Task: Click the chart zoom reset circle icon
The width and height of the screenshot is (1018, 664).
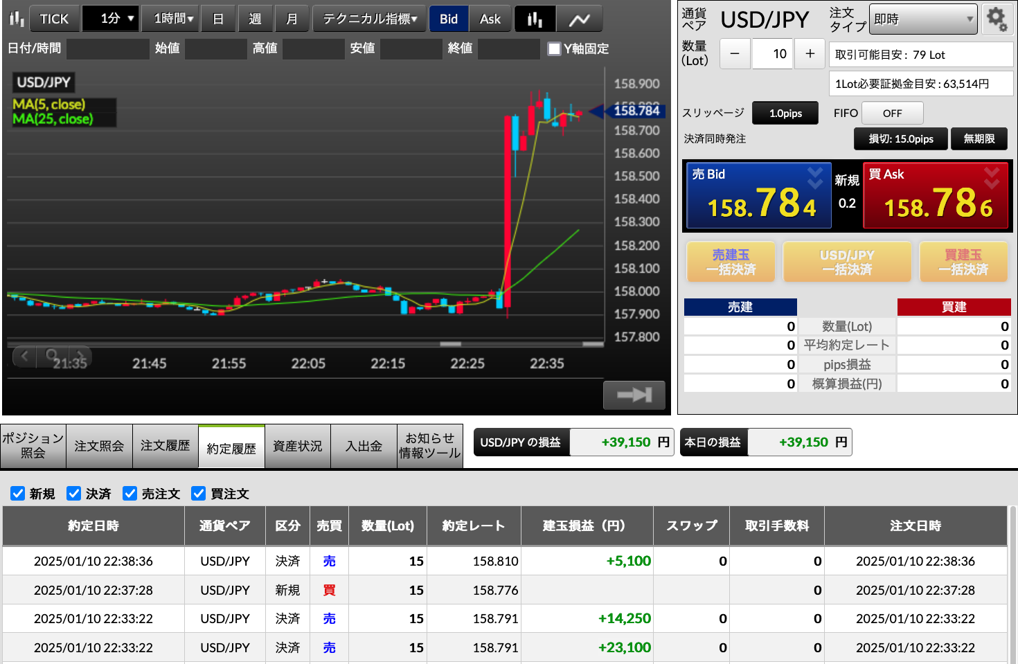Action: tap(52, 356)
